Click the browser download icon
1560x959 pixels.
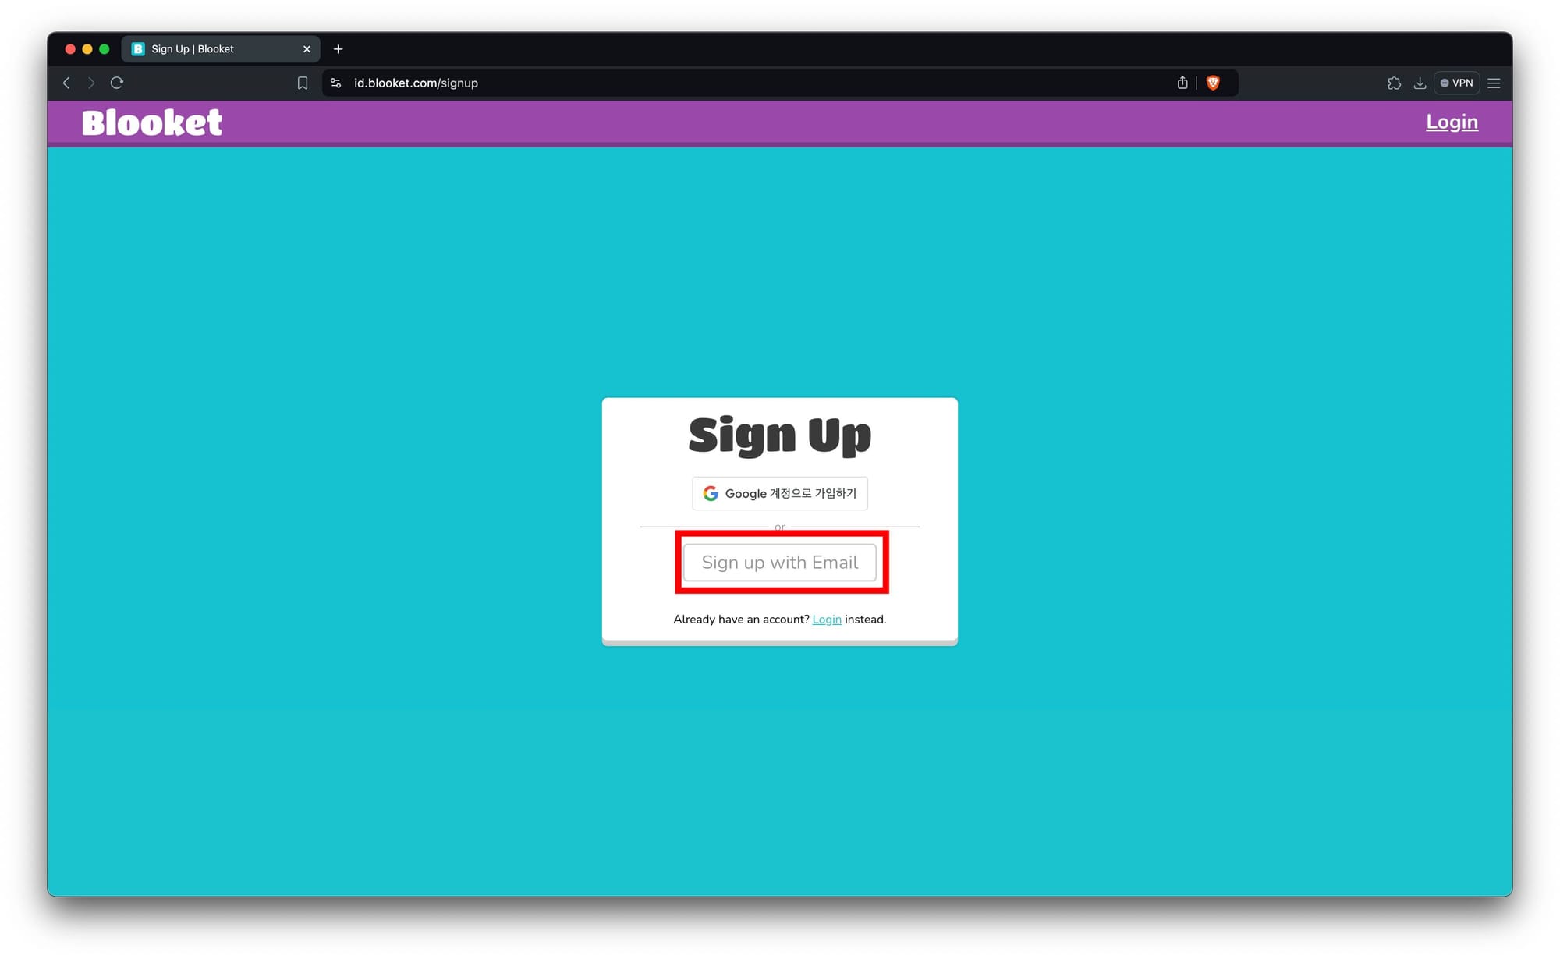(1420, 83)
